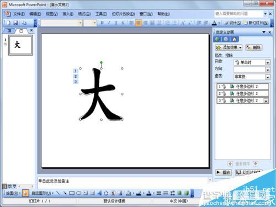The image size is (276, 207).
Task: Select the Select Objects arrow tool
Action: (x=25, y=193)
